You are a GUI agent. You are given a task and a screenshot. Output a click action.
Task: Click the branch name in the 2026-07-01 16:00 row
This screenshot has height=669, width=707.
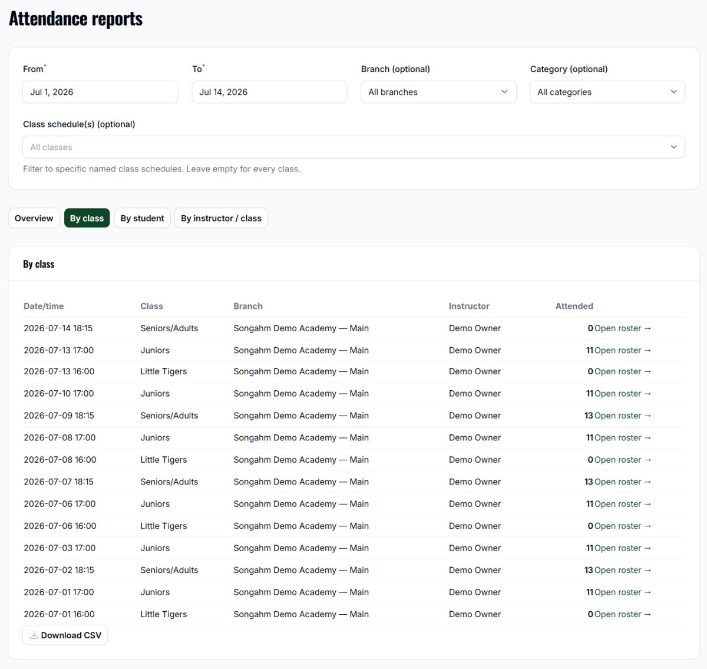tap(301, 614)
